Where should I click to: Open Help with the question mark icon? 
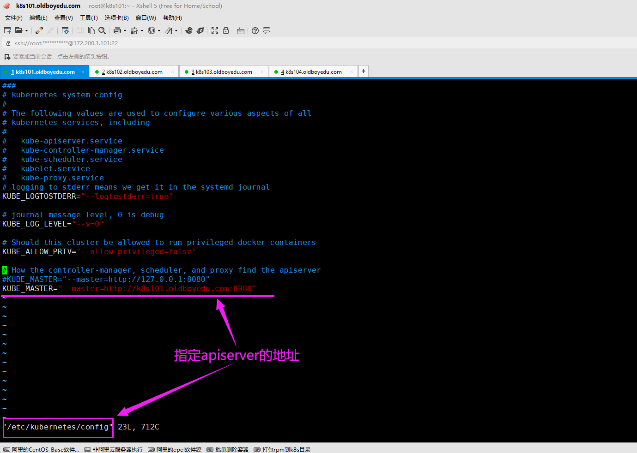coord(255,30)
